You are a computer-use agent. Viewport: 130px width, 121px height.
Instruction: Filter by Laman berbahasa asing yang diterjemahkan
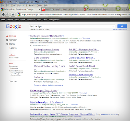pos(16,73)
